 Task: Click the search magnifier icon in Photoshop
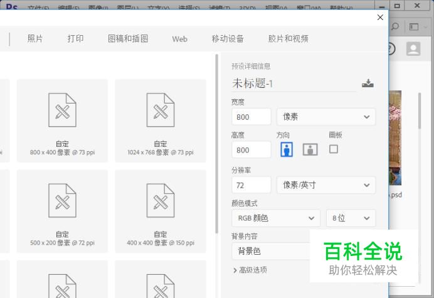point(395,27)
